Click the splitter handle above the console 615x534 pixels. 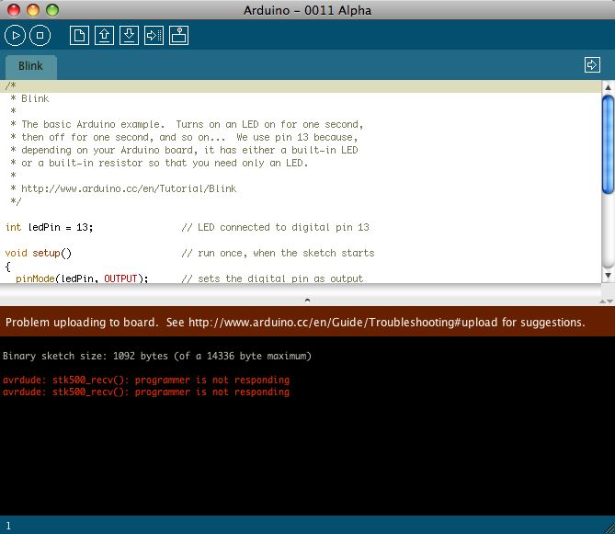pyautogui.click(x=307, y=300)
